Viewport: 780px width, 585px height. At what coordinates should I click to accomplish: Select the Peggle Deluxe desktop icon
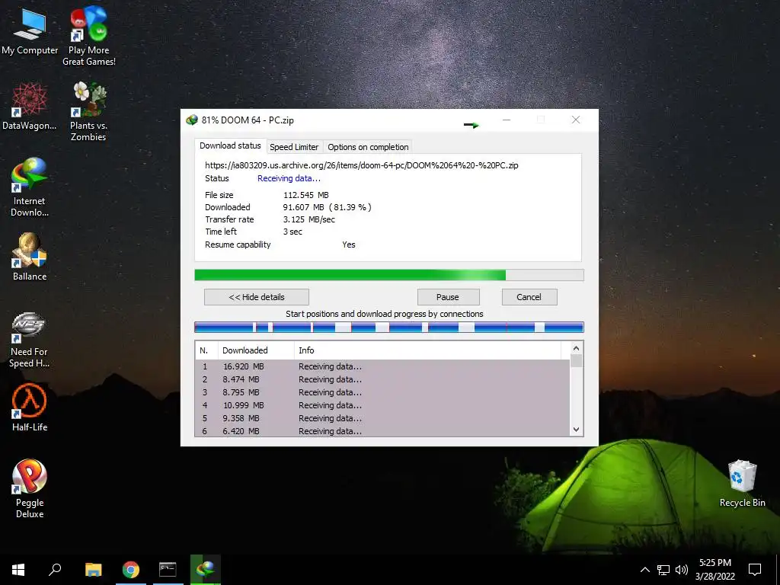point(30,488)
